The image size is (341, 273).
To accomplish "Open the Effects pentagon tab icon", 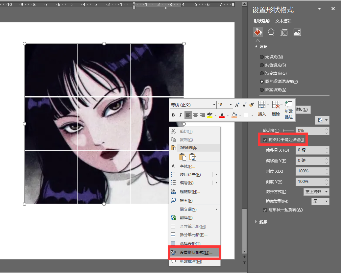I will coord(271,32).
